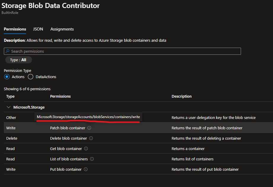
Task: Click 'Returns the result of put blob container'
Action: (205, 169)
